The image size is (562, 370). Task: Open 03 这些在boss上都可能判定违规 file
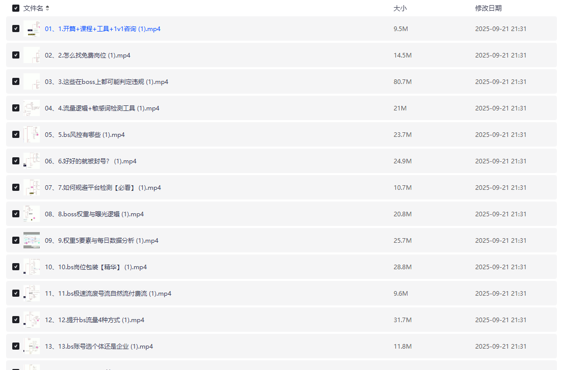point(106,82)
